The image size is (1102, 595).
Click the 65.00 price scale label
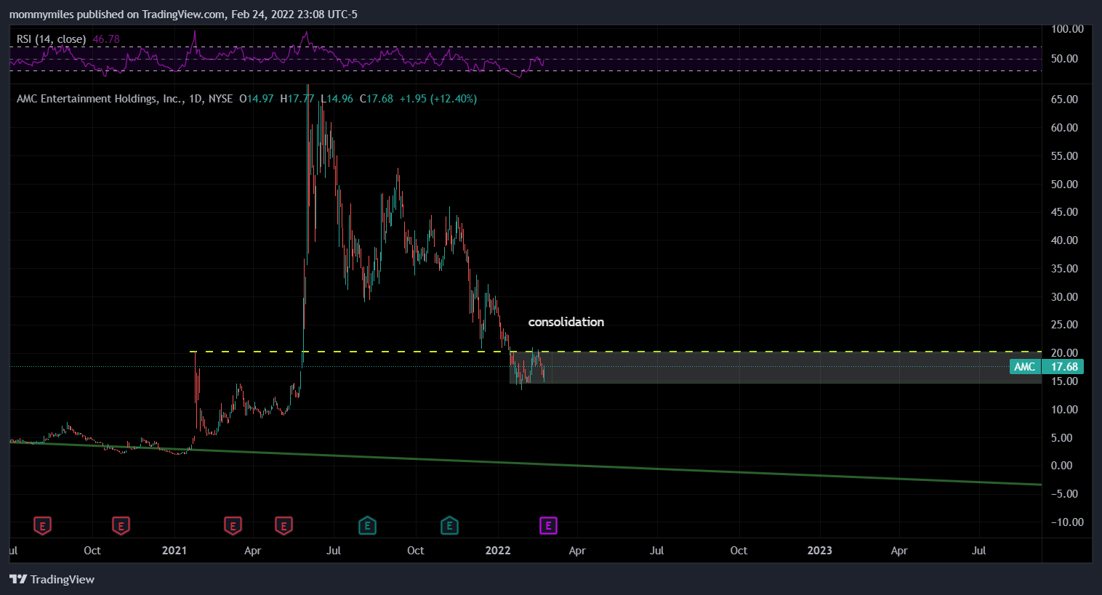click(x=1064, y=100)
